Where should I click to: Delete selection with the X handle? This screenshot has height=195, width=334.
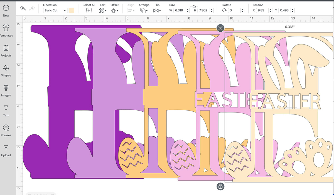pyautogui.click(x=220, y=28)
